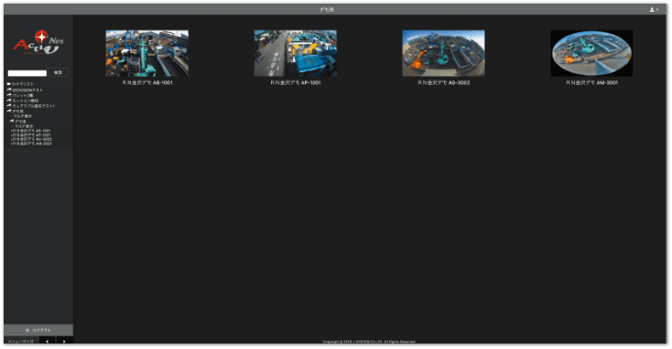Viewport: 672px width, 349px height.
Task: Collapse the nested デモ用 subgroup icon
Action: pyautogui.click(x=12, y=121)
